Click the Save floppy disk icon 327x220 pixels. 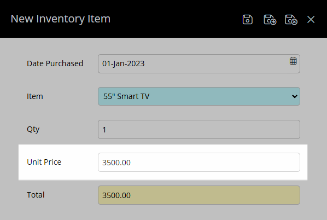tap(248, 20)
